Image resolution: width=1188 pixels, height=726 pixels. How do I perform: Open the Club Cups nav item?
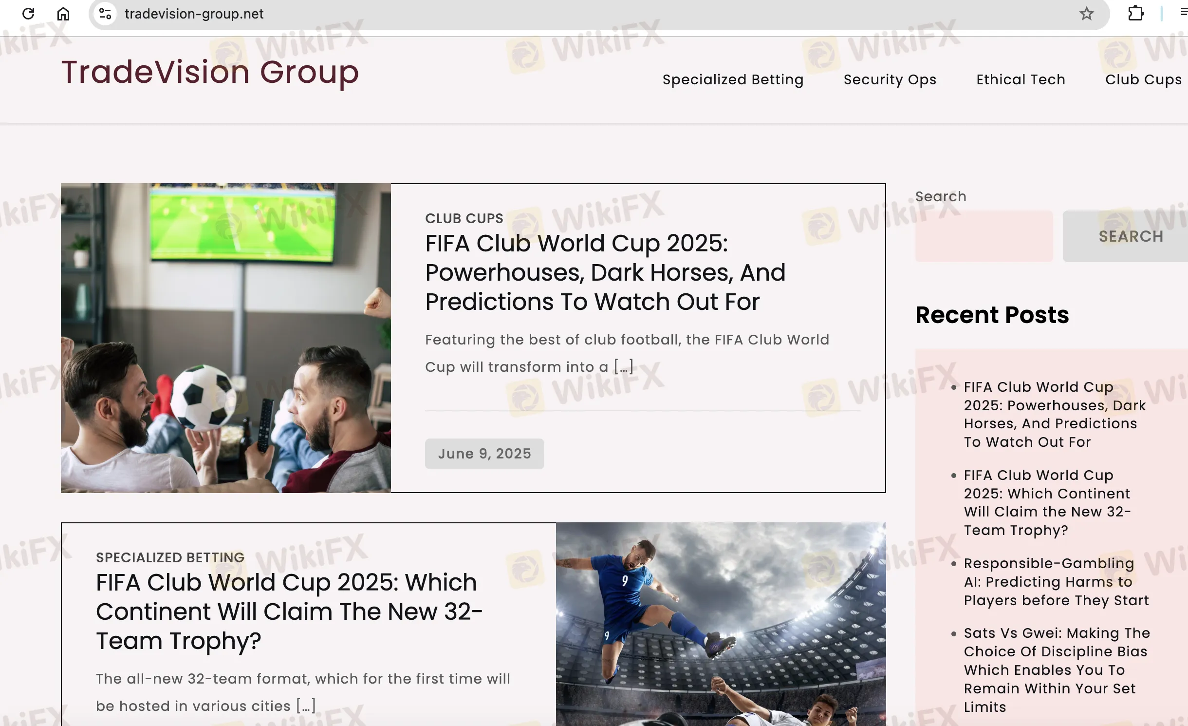[1143, 79]
